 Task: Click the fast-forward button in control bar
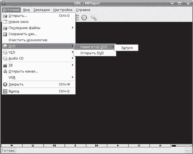click(x=96, y=146)
